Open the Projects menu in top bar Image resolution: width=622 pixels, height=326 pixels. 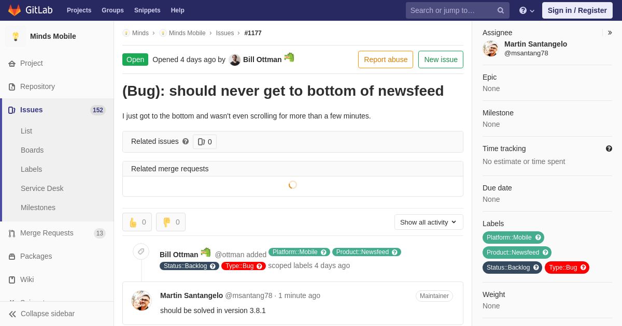coord(79,10)
